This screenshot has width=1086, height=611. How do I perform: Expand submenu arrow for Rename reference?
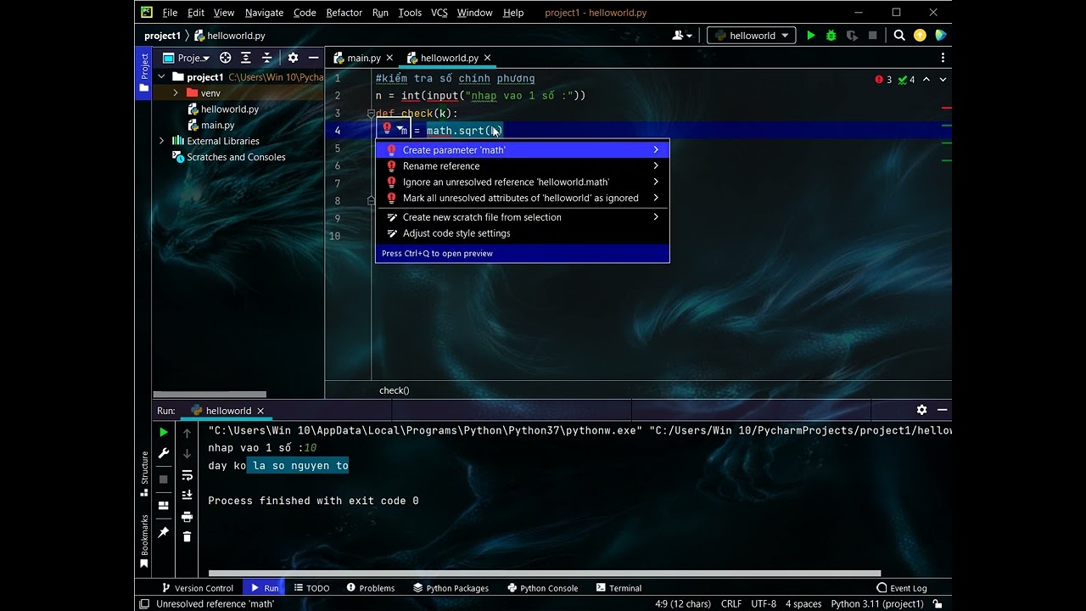click(x=656, y=165)
